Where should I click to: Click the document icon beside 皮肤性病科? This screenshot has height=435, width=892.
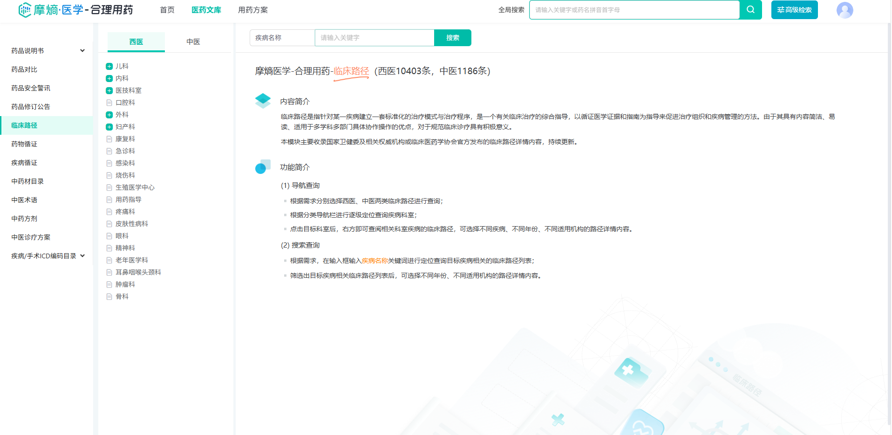tap(109, 224)
